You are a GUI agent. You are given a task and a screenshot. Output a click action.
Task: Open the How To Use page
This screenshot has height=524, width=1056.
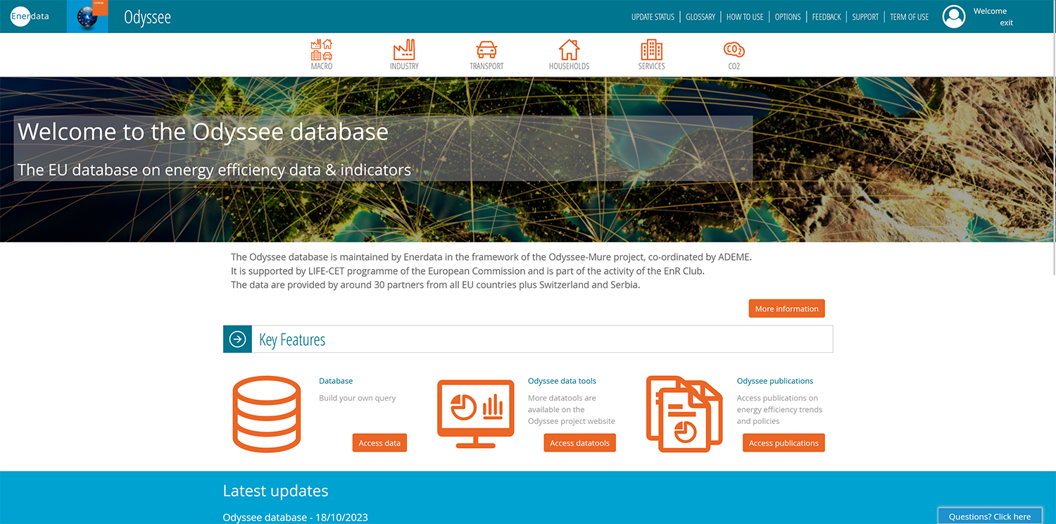745,17
